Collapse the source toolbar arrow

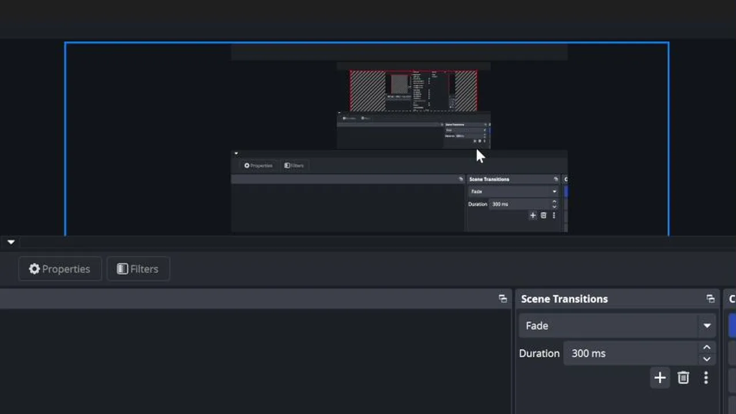[11, 242]
